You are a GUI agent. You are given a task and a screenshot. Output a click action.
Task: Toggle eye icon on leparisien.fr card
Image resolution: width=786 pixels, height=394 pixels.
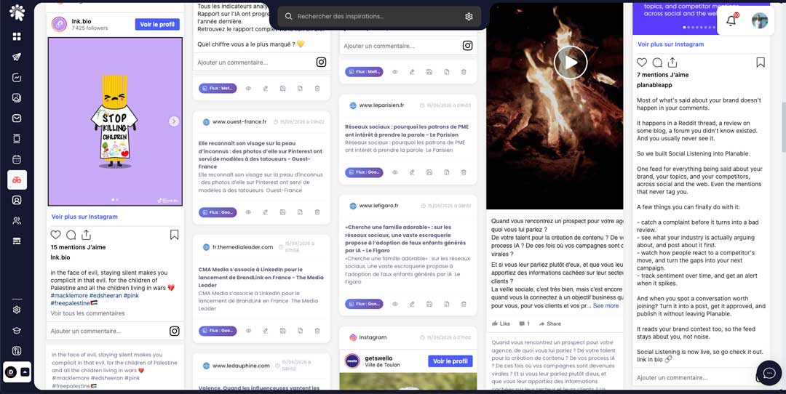coord(395,172)
